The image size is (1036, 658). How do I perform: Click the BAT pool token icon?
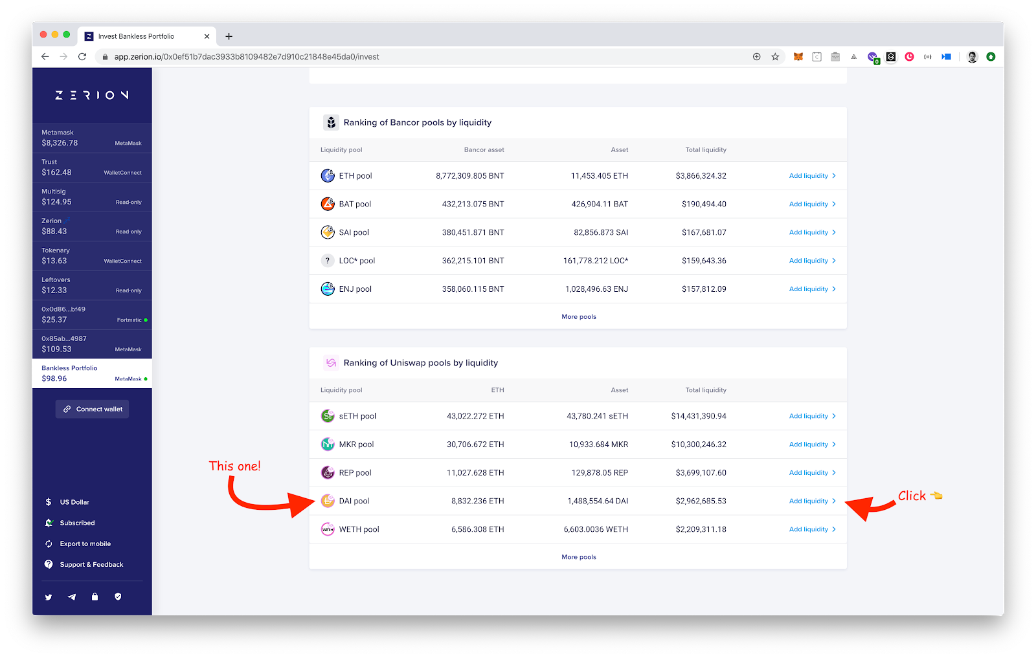coord(328,204)
